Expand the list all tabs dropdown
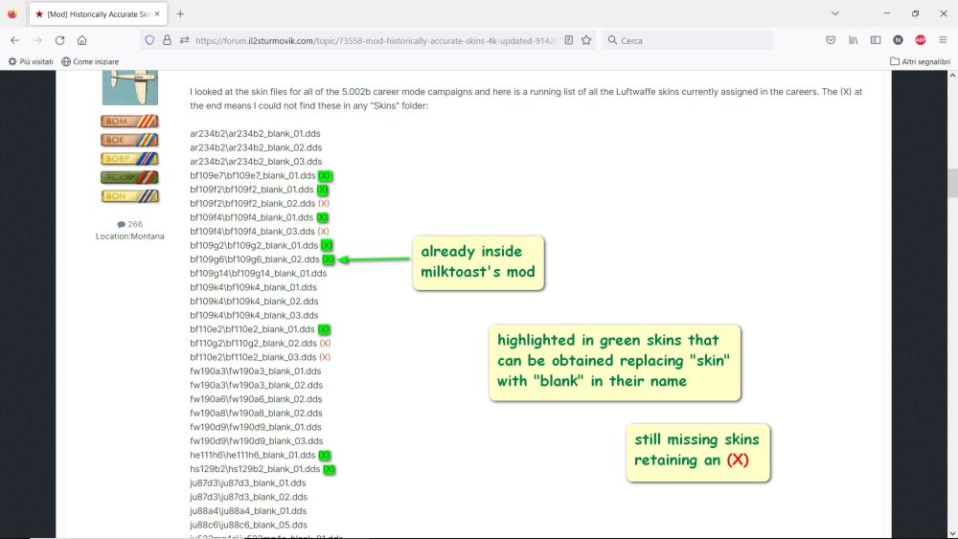This screenshot has width=958, height=539. tap(835, 13)
